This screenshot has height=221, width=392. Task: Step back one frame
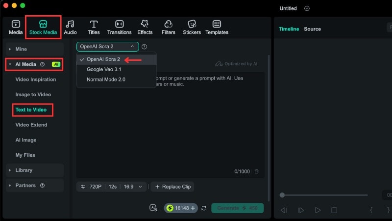tap(284, 210)
